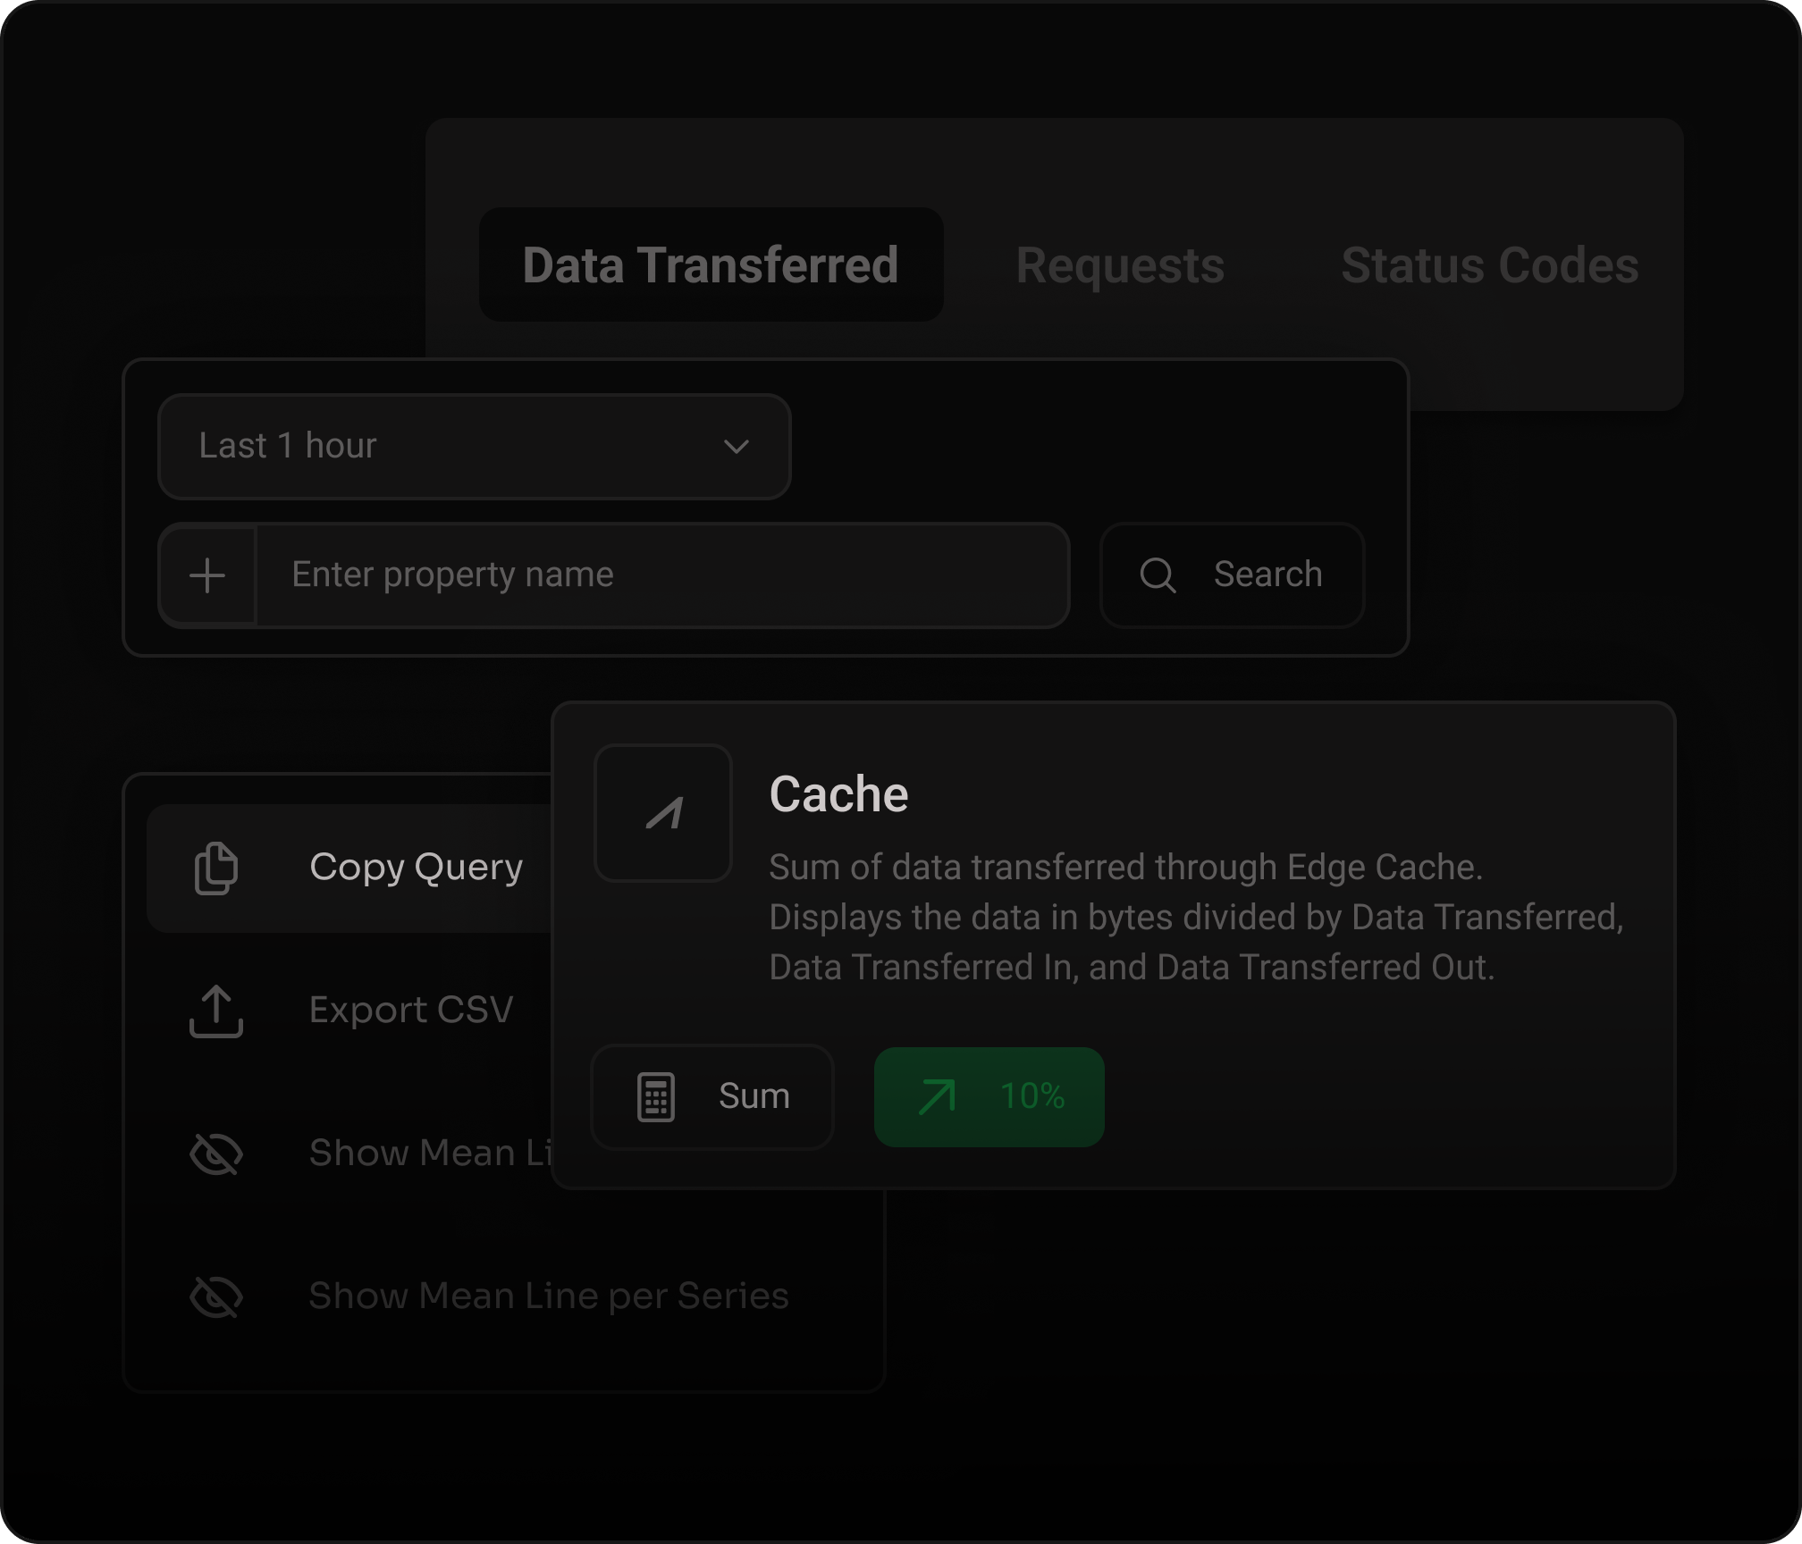Click the trending arrow icon on the Cache card
This screenshot has height=1544, width=1802.
click(662, 812)
